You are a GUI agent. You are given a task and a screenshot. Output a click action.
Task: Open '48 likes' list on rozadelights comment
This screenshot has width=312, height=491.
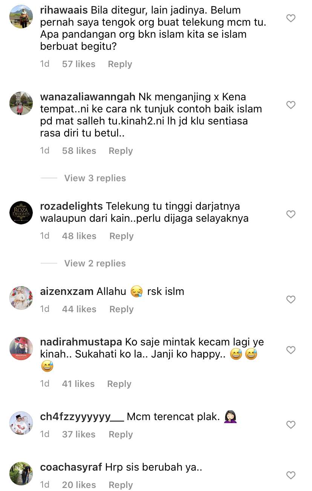point(79,236)
